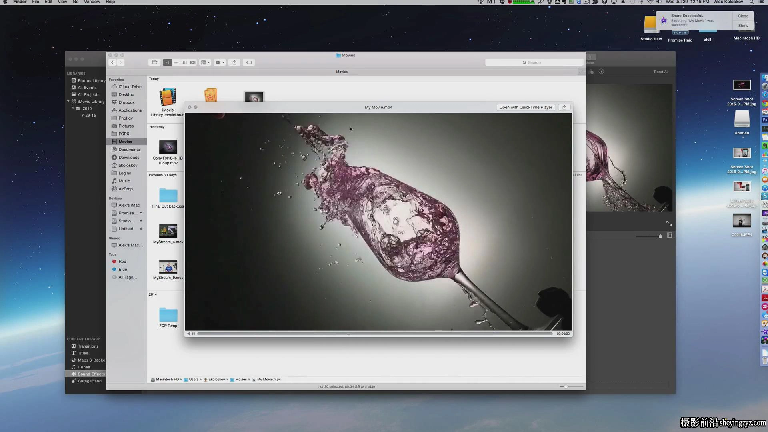Open the File menu
The height and width of the screenshot is (432, 768).
36,2
